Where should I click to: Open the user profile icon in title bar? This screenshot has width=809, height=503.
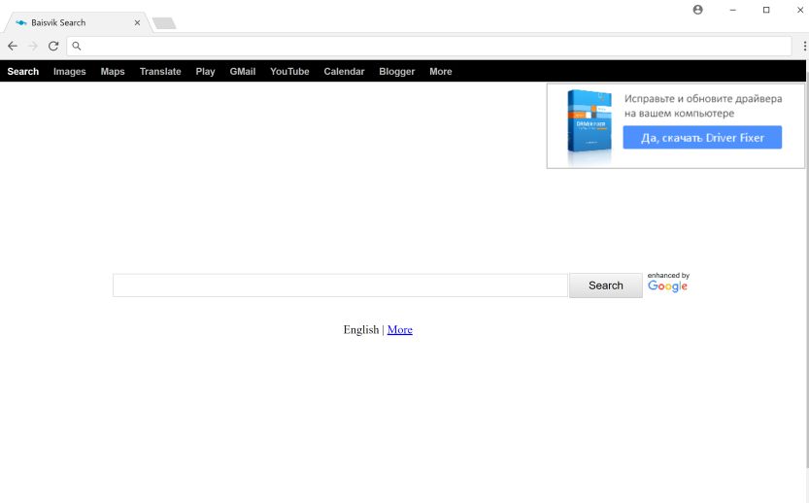(x=697, y=10)
